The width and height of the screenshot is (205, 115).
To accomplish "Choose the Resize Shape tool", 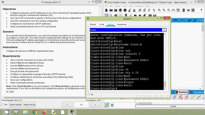I will 120,15.
